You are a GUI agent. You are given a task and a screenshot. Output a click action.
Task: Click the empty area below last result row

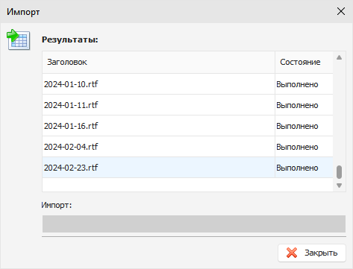[x=187, y=185]
